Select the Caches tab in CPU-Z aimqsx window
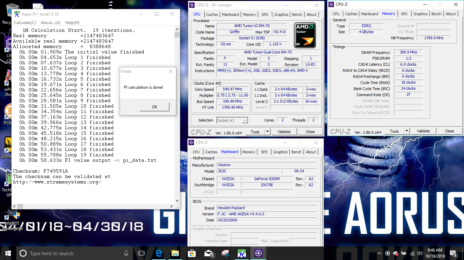Image resolution: width=464 pixels, height=260 pixels. (x=212, y=15)
